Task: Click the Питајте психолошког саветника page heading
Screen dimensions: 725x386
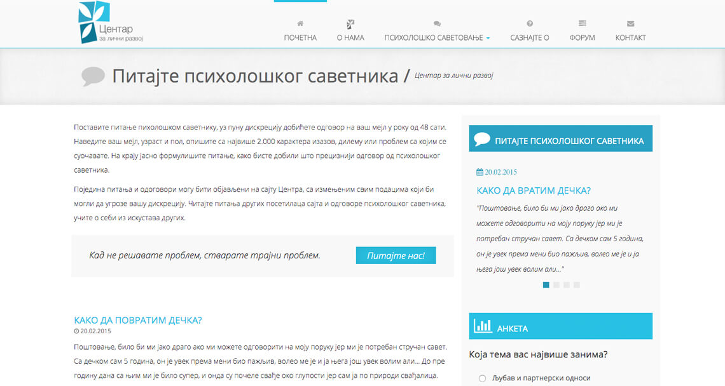Action: pos(255,76)
